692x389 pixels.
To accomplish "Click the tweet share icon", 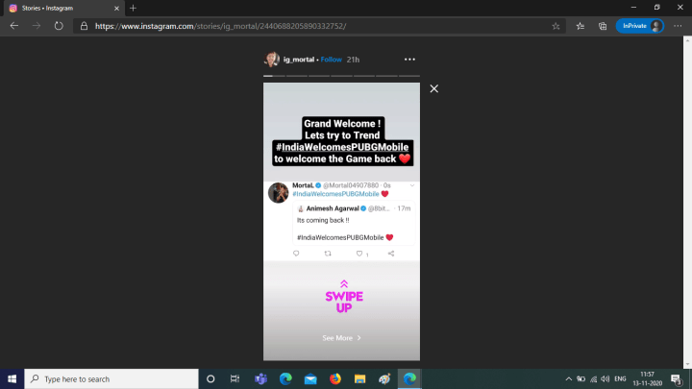I will [x=391, y=254].
